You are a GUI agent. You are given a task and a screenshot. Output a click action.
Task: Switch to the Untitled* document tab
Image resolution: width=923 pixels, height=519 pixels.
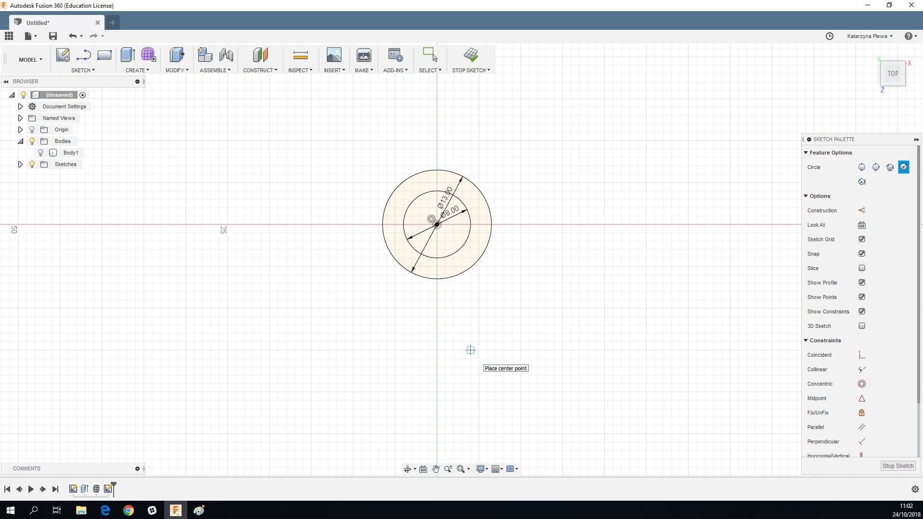(57, 23)
